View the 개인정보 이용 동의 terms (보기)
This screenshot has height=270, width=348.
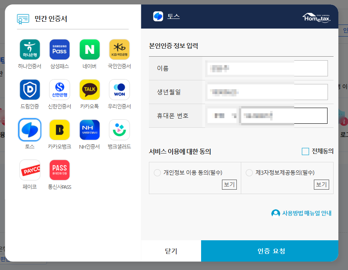tap(229, 184)
